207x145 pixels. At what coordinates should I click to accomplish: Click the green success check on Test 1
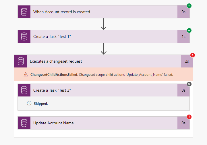pos(189,30)
